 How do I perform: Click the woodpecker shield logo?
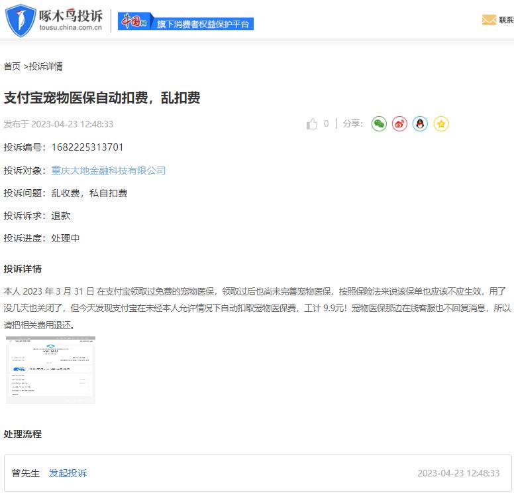[x=21, y=21]
